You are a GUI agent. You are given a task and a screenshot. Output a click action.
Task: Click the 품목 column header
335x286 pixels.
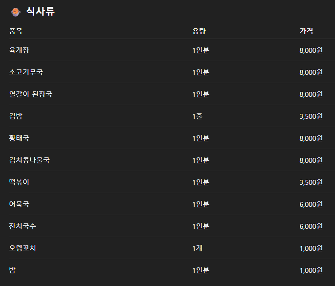pyautogui.click(x=16, y=31)
